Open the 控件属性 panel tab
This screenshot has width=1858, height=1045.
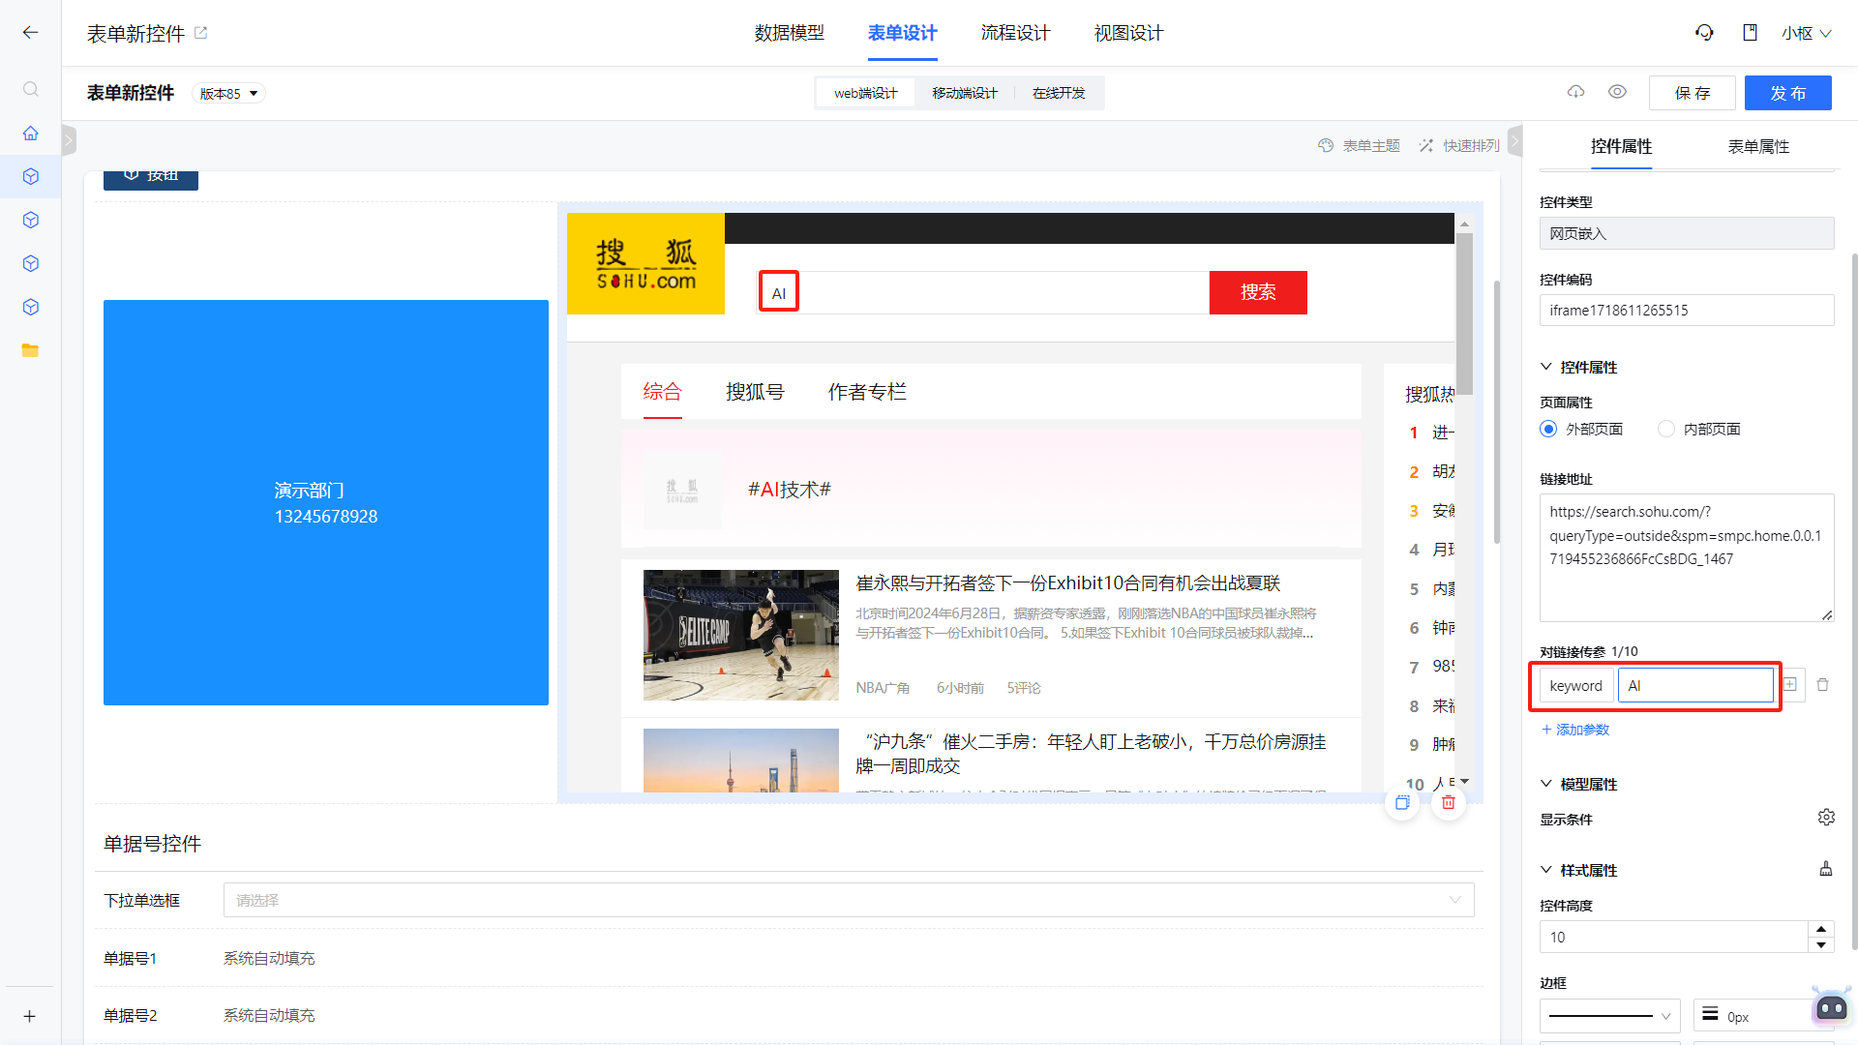(x=1622, y=146)
